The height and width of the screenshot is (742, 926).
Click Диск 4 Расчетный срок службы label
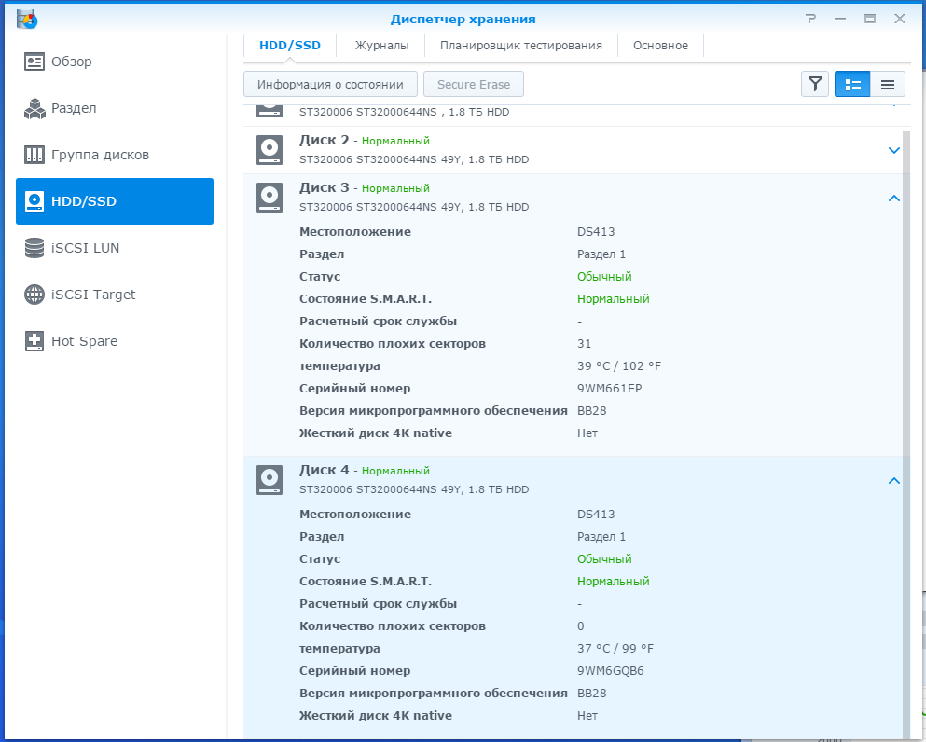click(x=378, y=603)
